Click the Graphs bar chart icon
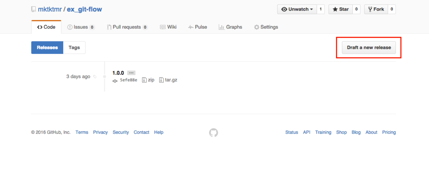The image size is (429, 184). click(x=221, y=27)
